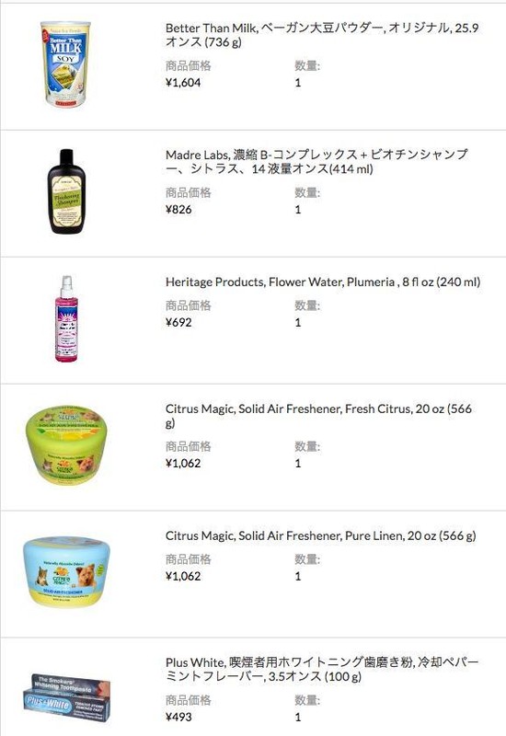Open Heritage Products Flower Water Plumeria link

coord(323,282)
